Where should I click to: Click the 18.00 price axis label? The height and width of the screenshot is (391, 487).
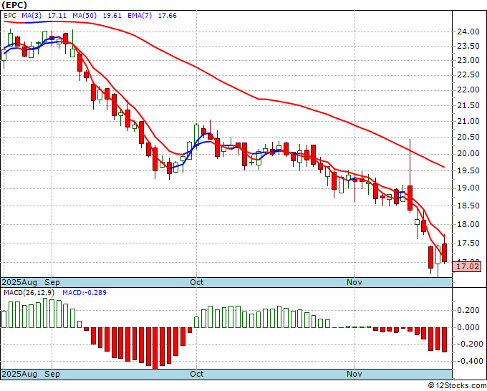(x=468, y=224)
